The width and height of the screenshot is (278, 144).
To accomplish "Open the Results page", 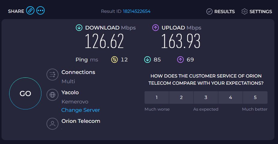I will (220, 11).
